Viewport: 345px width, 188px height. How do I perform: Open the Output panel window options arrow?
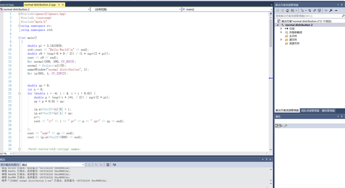[263, 160]
